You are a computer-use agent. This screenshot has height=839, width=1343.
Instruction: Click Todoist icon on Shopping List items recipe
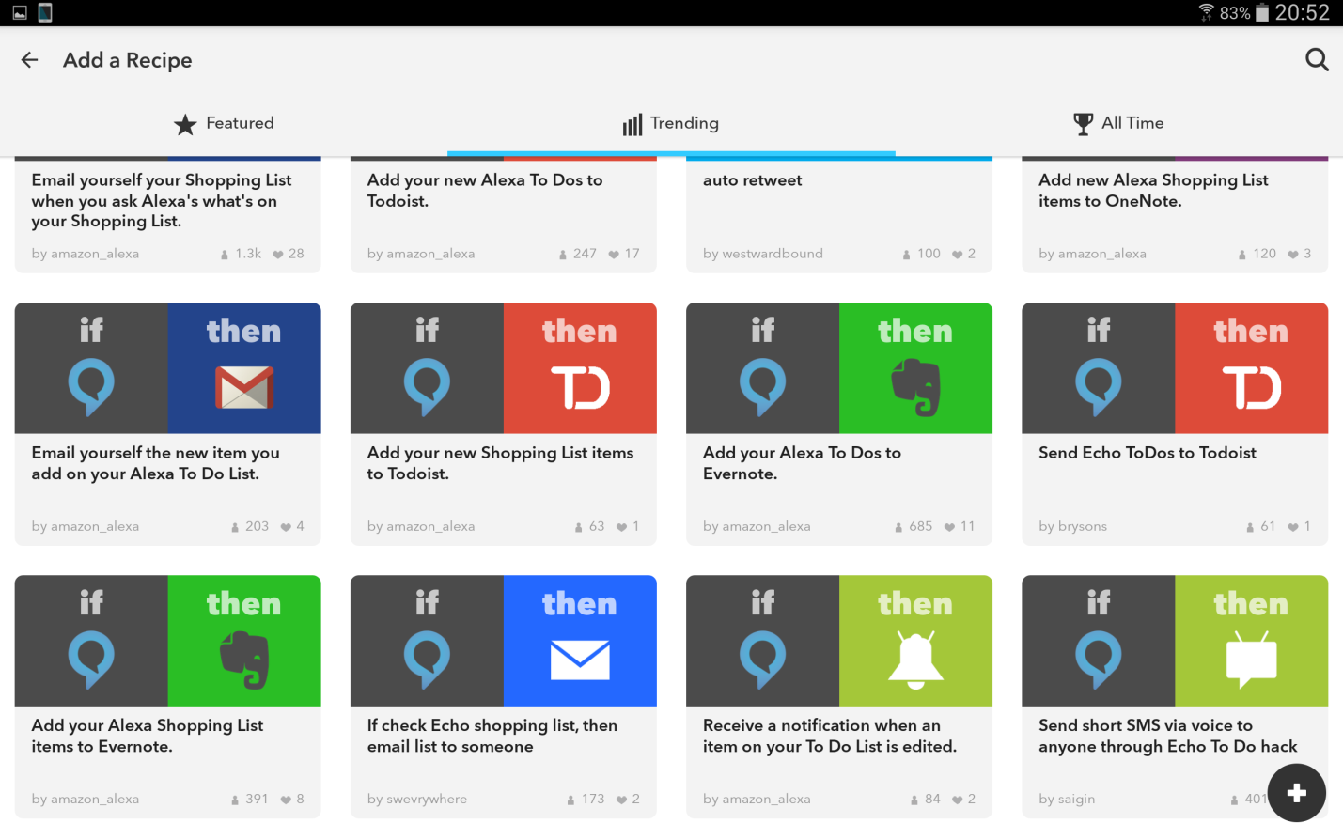(x=580, y=387)
